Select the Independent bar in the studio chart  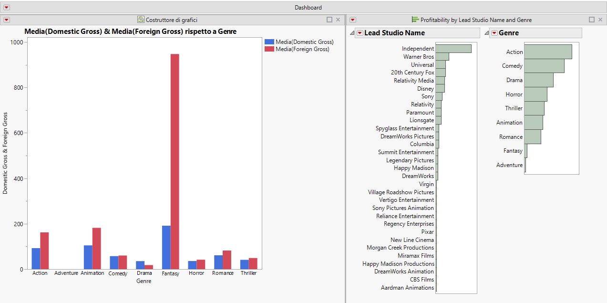pos(453,48)
